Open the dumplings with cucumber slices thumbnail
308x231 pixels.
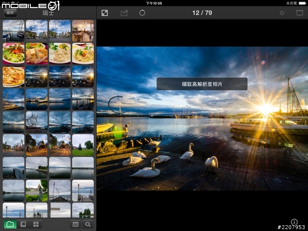coord(60,53)
